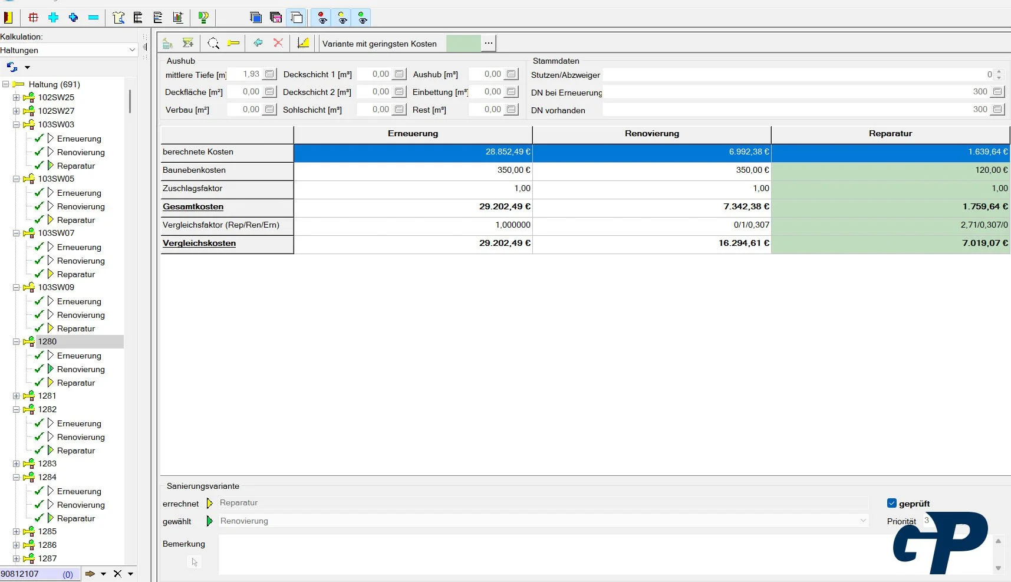This screenshot has height=582, width=1011.
Task: Expand the 102SW25 tree node
Action: tap(17, 97)
